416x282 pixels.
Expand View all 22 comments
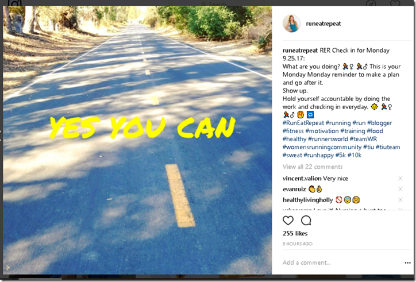pos(313,167)
